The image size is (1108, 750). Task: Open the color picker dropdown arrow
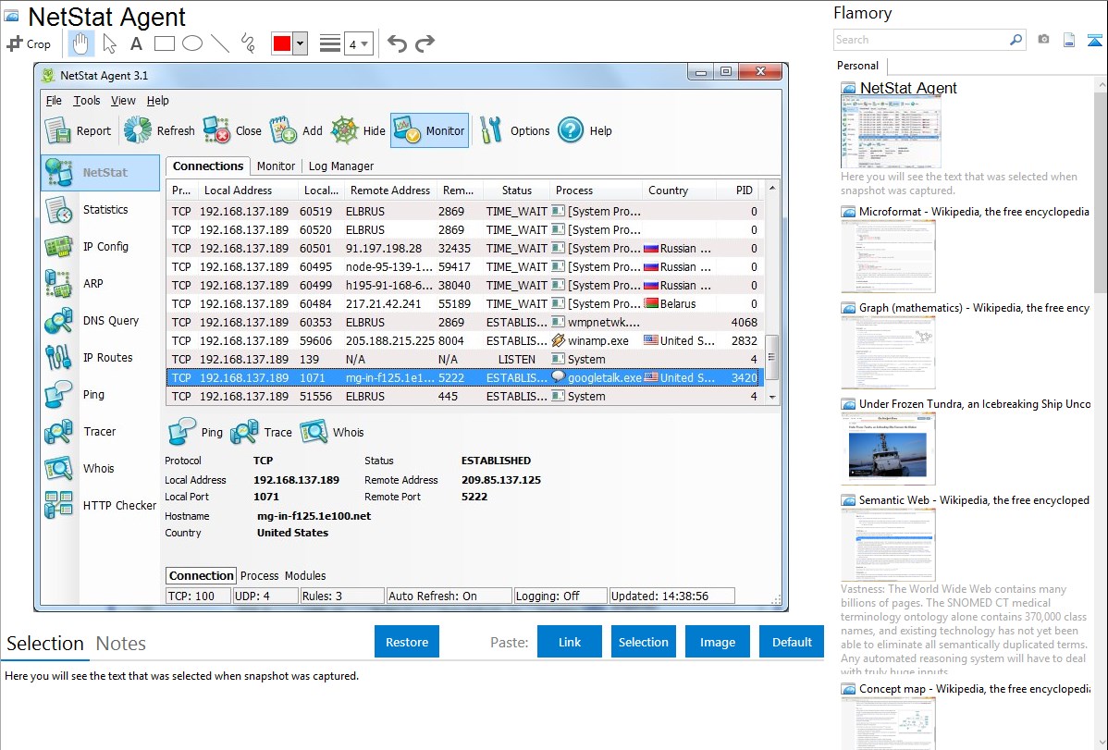301,43
